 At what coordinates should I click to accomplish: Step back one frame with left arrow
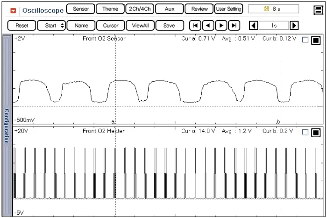(208, 26)
